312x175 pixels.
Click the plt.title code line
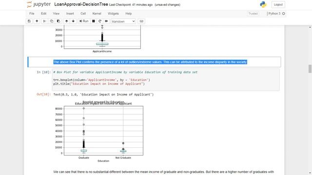tap(99, 84)
